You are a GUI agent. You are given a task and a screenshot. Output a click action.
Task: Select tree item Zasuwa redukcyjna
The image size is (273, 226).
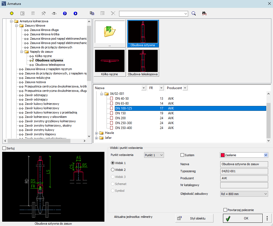point(38,78)
